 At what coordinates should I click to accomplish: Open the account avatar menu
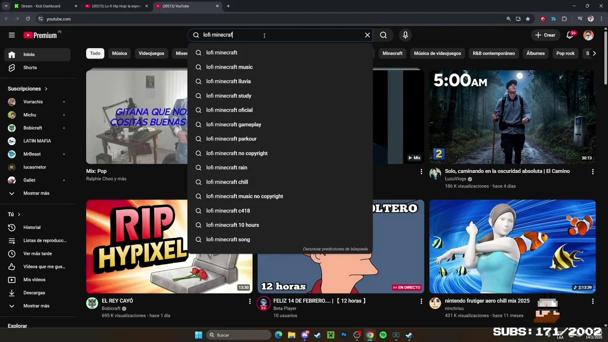[588, 35]
